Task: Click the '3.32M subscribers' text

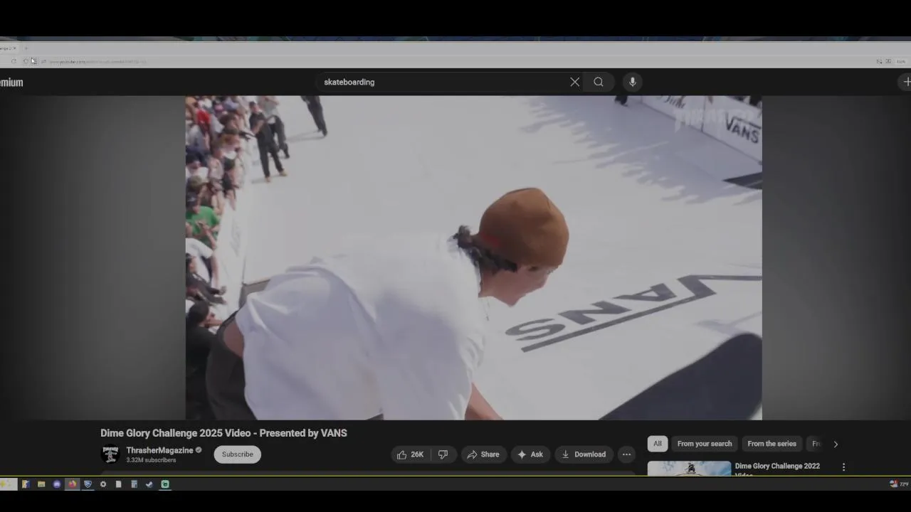Action: [151, 460]
